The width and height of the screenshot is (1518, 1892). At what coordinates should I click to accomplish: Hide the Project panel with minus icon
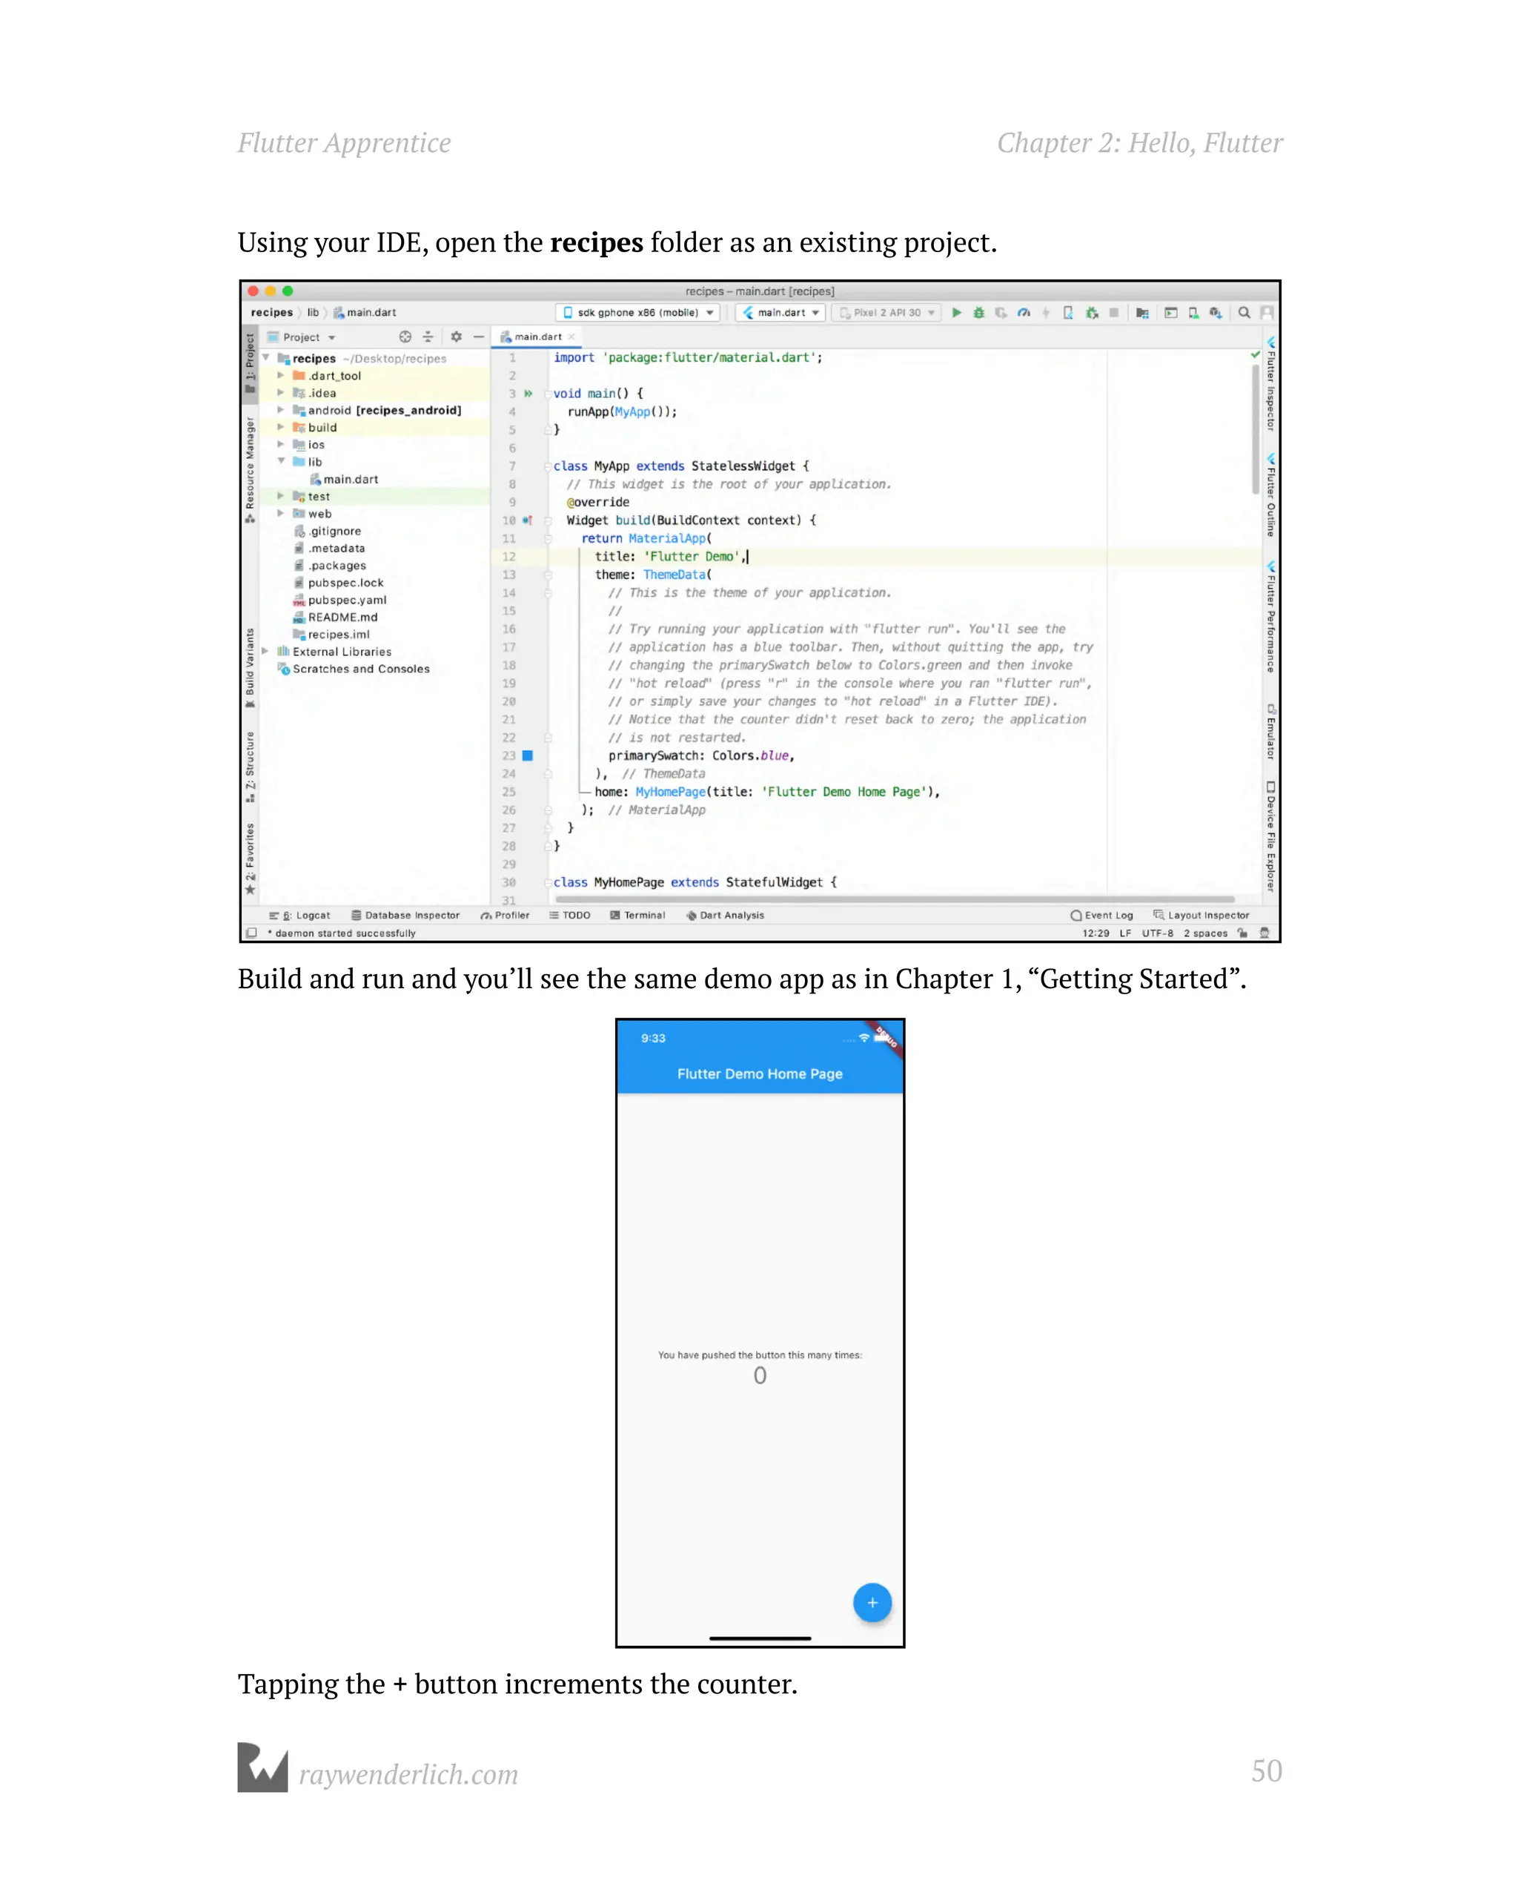pos(479,337)
